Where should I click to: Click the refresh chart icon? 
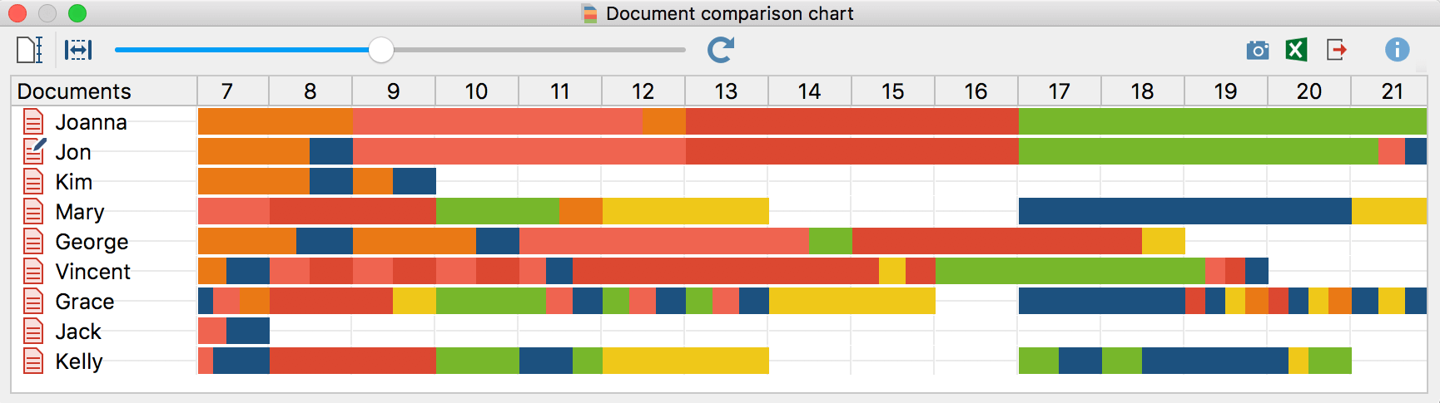pos(721,50)
